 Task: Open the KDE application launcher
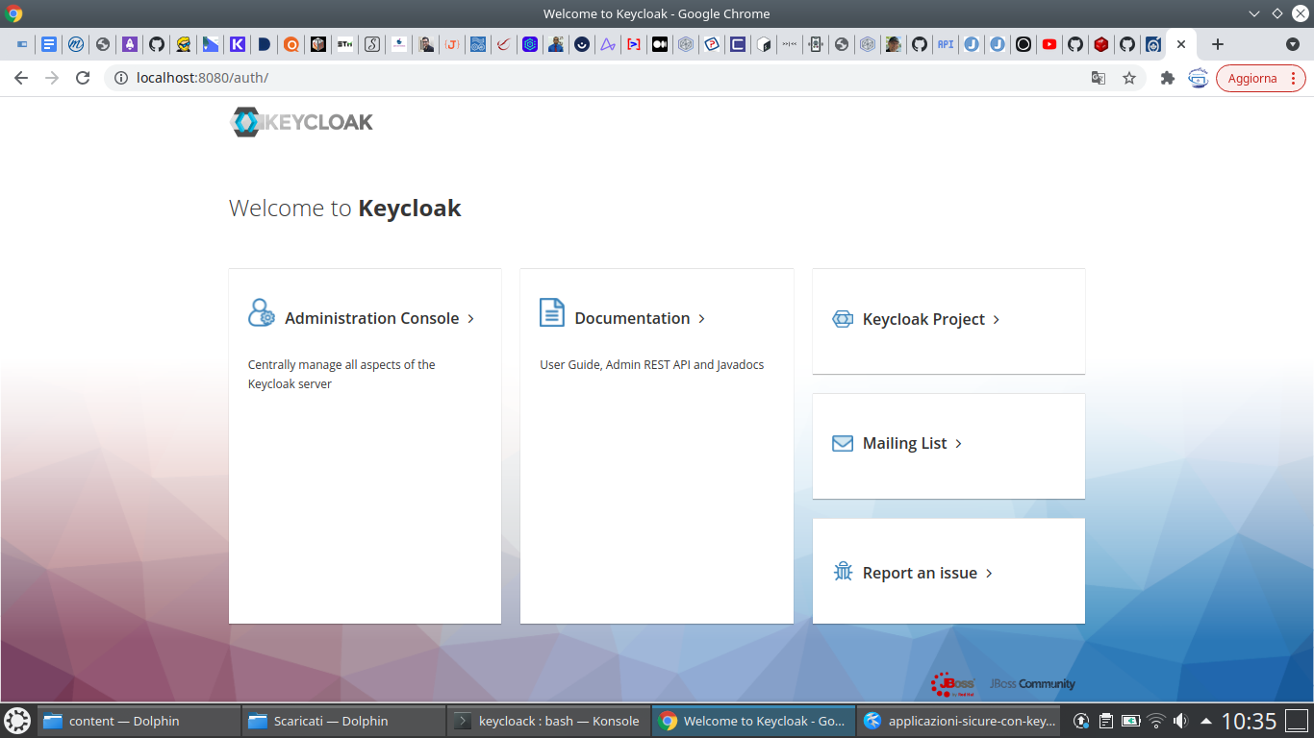[17, 721]
